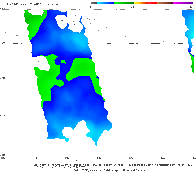Viewport: 196px width, 172px height.
Task: Click the note line beginning 'Note: 1) Times are GMT'
Action: (x=111, y=165)
